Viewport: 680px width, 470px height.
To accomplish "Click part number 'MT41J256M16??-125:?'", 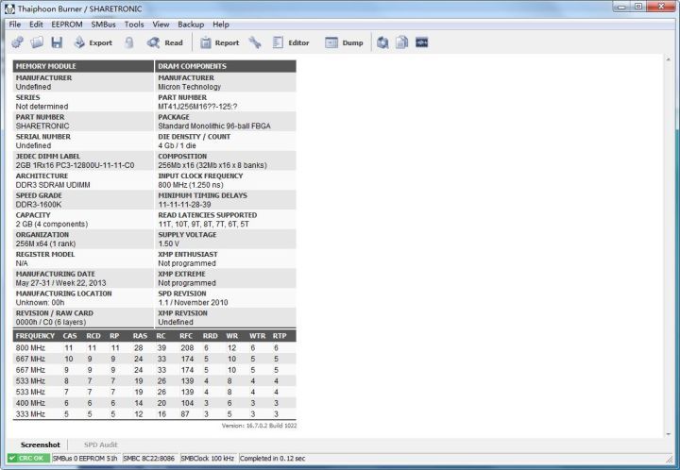I will coord(197,107).
